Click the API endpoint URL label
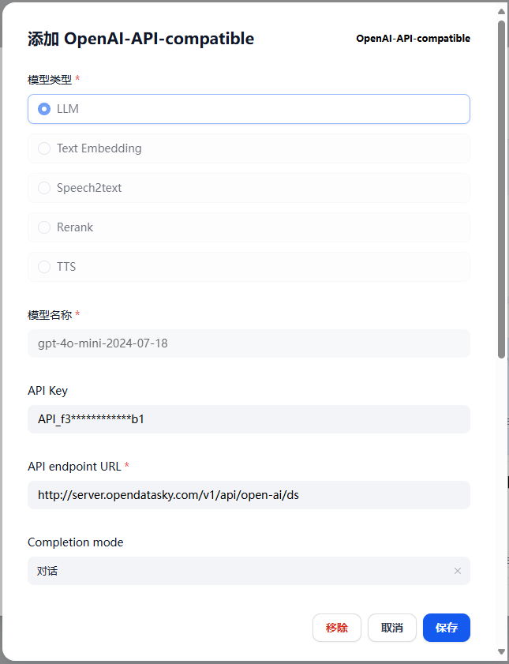Image resolution: width=509 pixels, height=664 pixels. point(74,467)
